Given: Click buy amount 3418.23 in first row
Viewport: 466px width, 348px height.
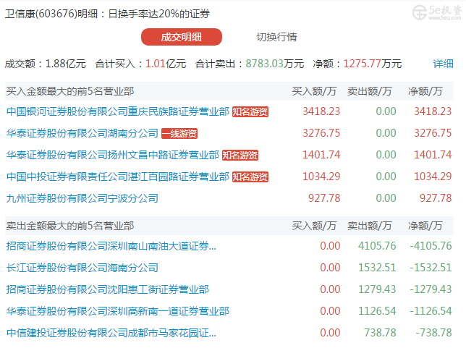Looking at the screenshot, I should pyautogui.click(x=321, y=111).
